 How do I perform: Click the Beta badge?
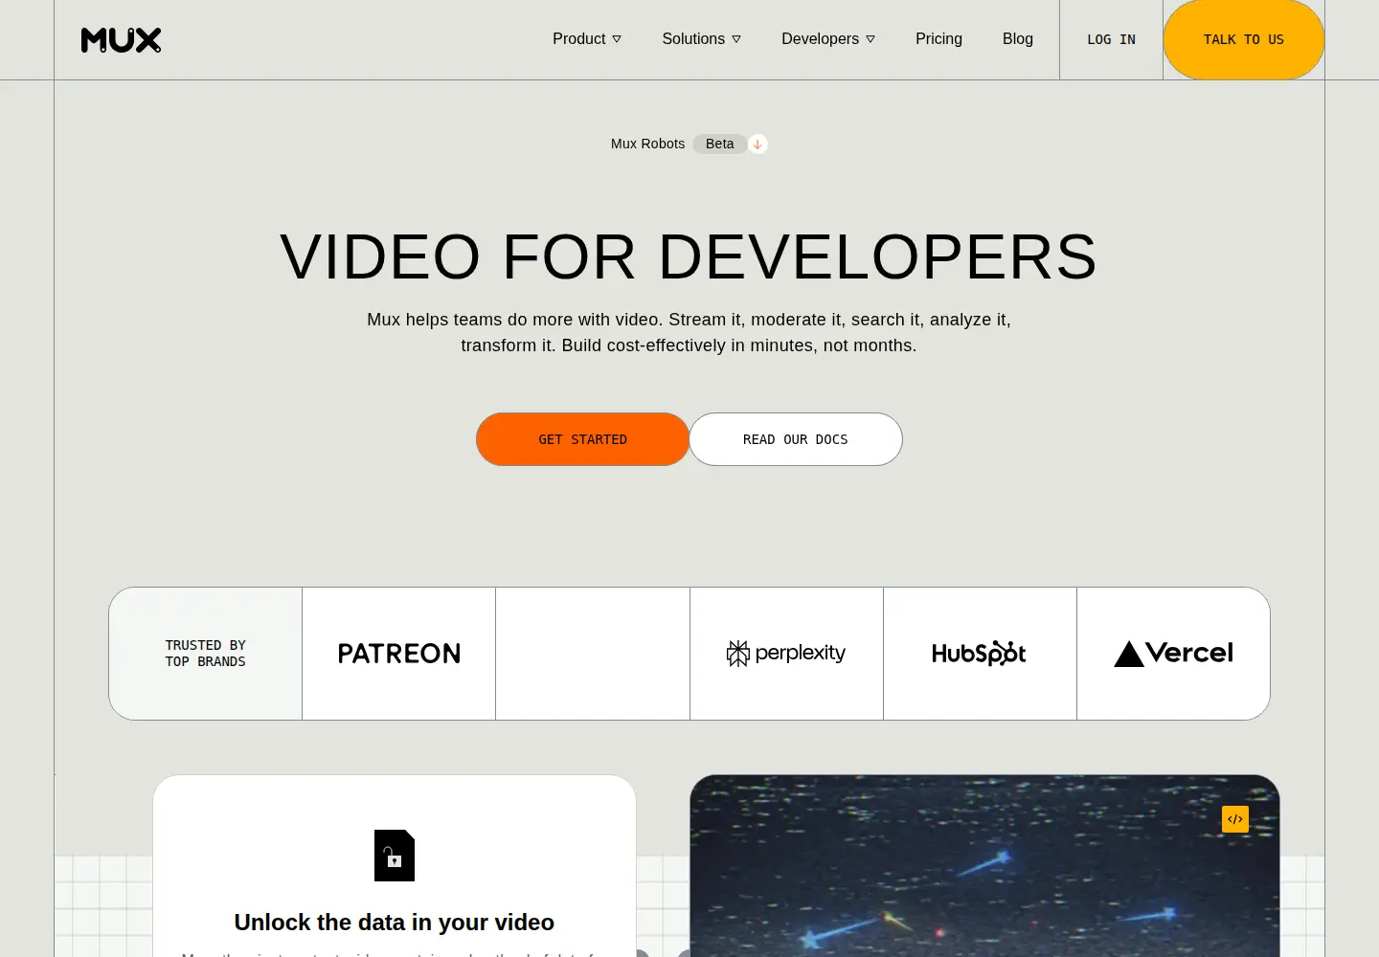point(720,144)
